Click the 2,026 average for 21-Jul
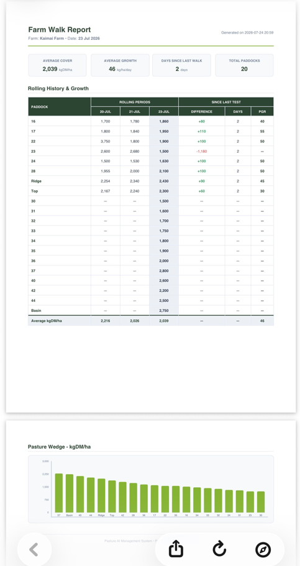 pos(134,321)
